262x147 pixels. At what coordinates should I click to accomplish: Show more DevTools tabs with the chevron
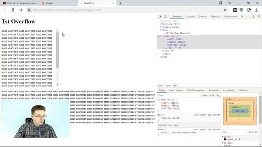(242, 16)
